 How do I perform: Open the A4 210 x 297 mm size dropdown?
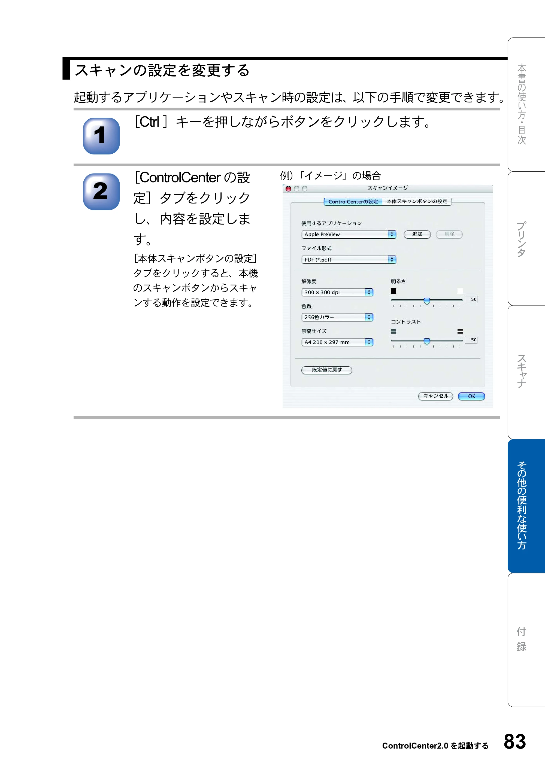pos(337,342)
